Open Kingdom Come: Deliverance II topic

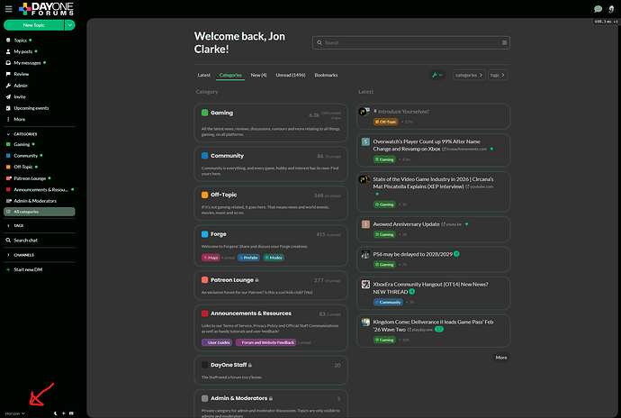tap(433, 325)
